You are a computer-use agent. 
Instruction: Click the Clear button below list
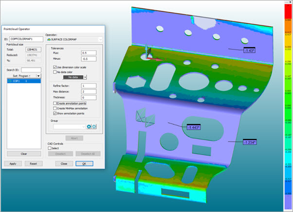click(x=23, y=153)
